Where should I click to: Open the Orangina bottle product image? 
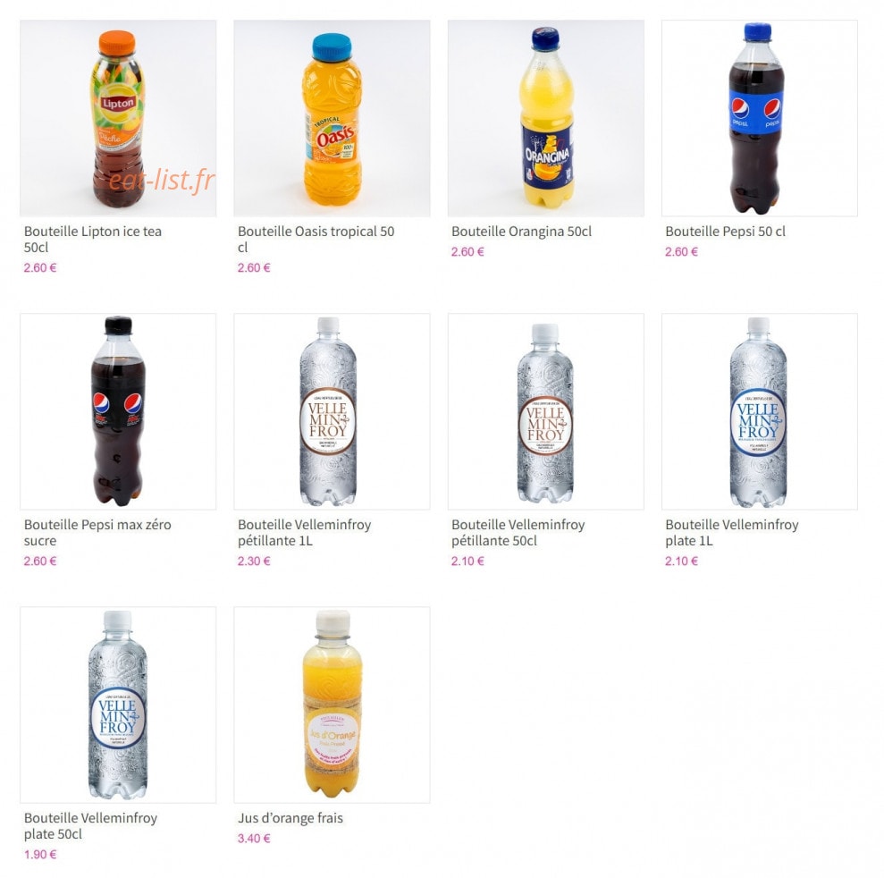click(546, 118)
